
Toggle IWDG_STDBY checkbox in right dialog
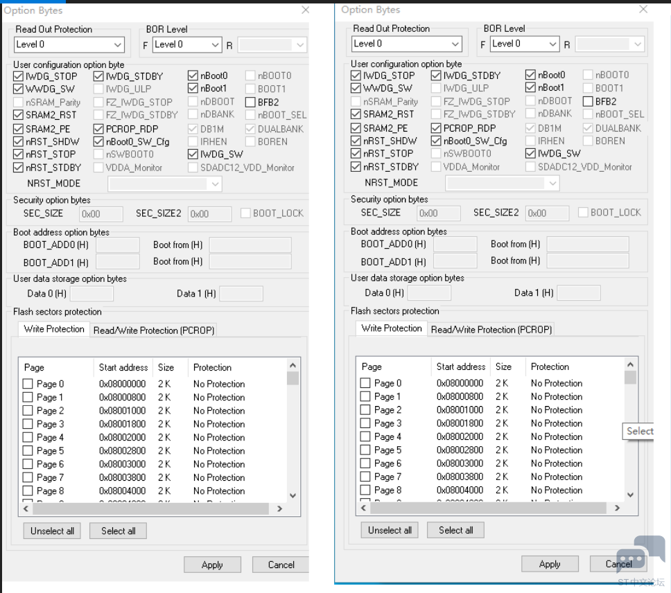(x=436, y=76)
